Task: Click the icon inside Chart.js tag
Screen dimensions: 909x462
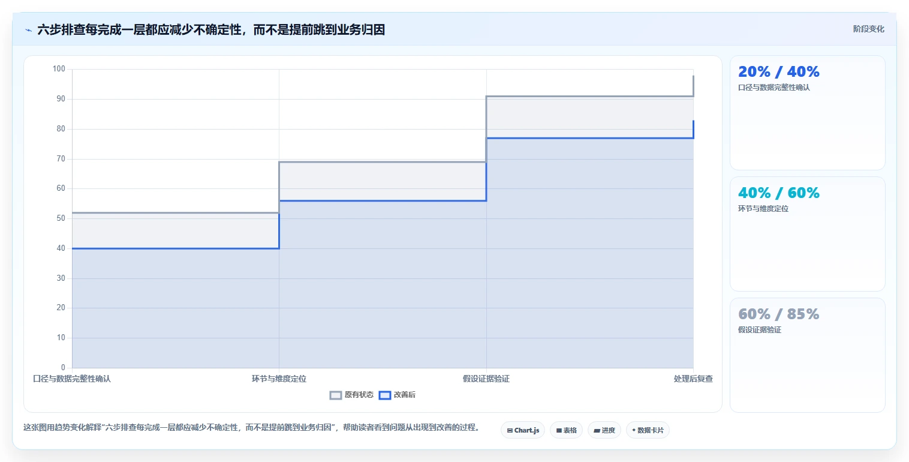Action: [x=510, y=430]
